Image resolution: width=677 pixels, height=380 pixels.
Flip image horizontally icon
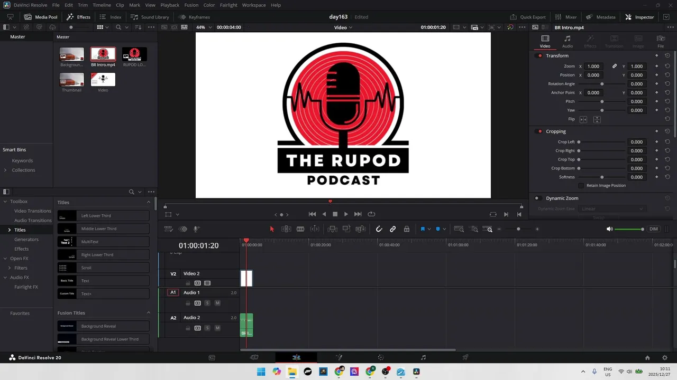click(583, 119)
